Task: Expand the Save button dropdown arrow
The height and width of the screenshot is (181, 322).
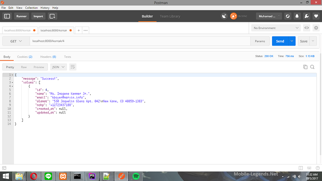Action: [313, 41]
